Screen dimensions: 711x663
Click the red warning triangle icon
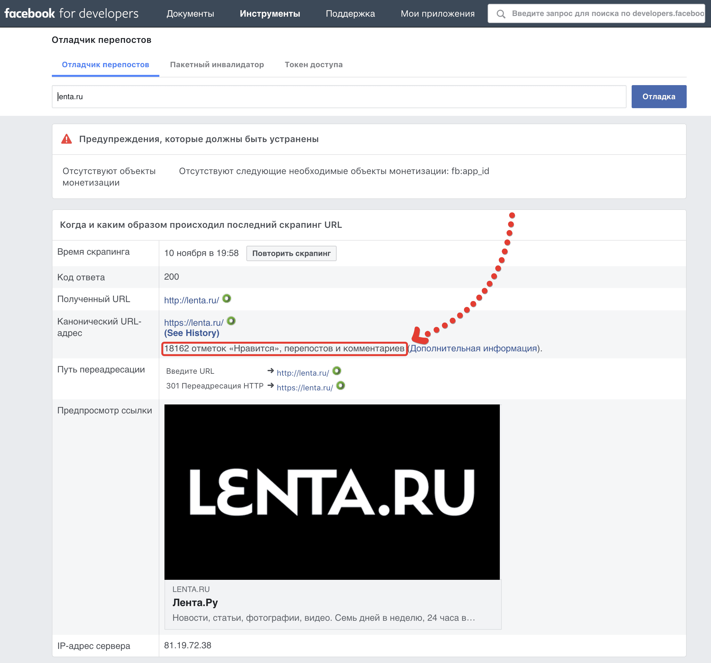pyautogui.click(x=67, y=139)
